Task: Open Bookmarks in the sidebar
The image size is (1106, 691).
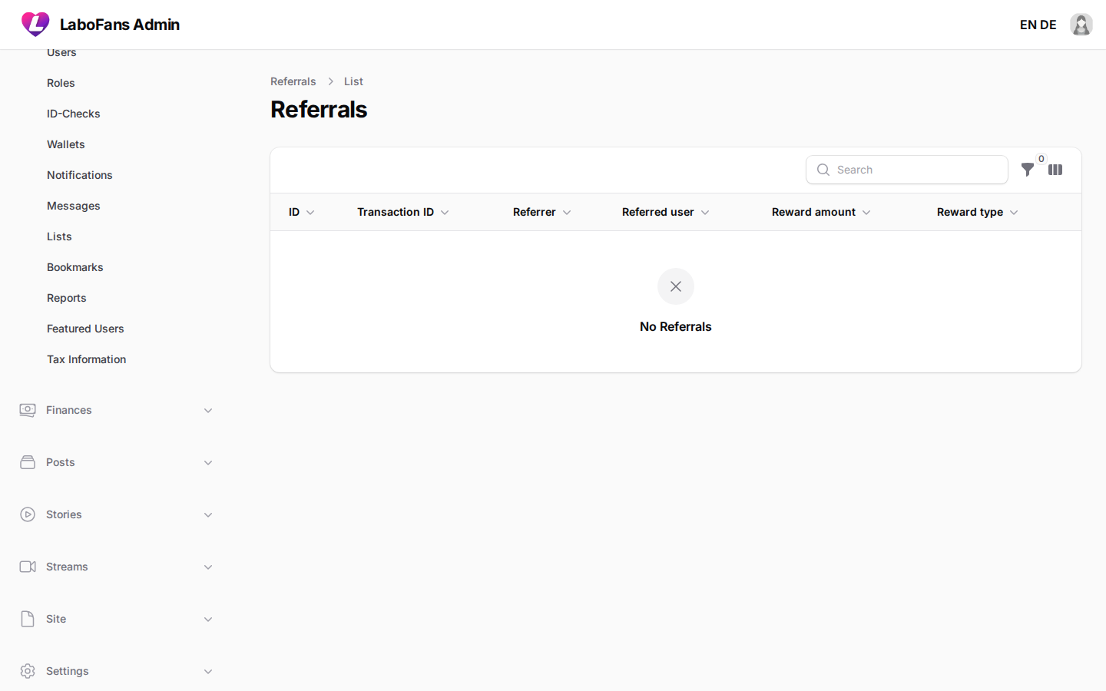Action: [x=75, y=267]
